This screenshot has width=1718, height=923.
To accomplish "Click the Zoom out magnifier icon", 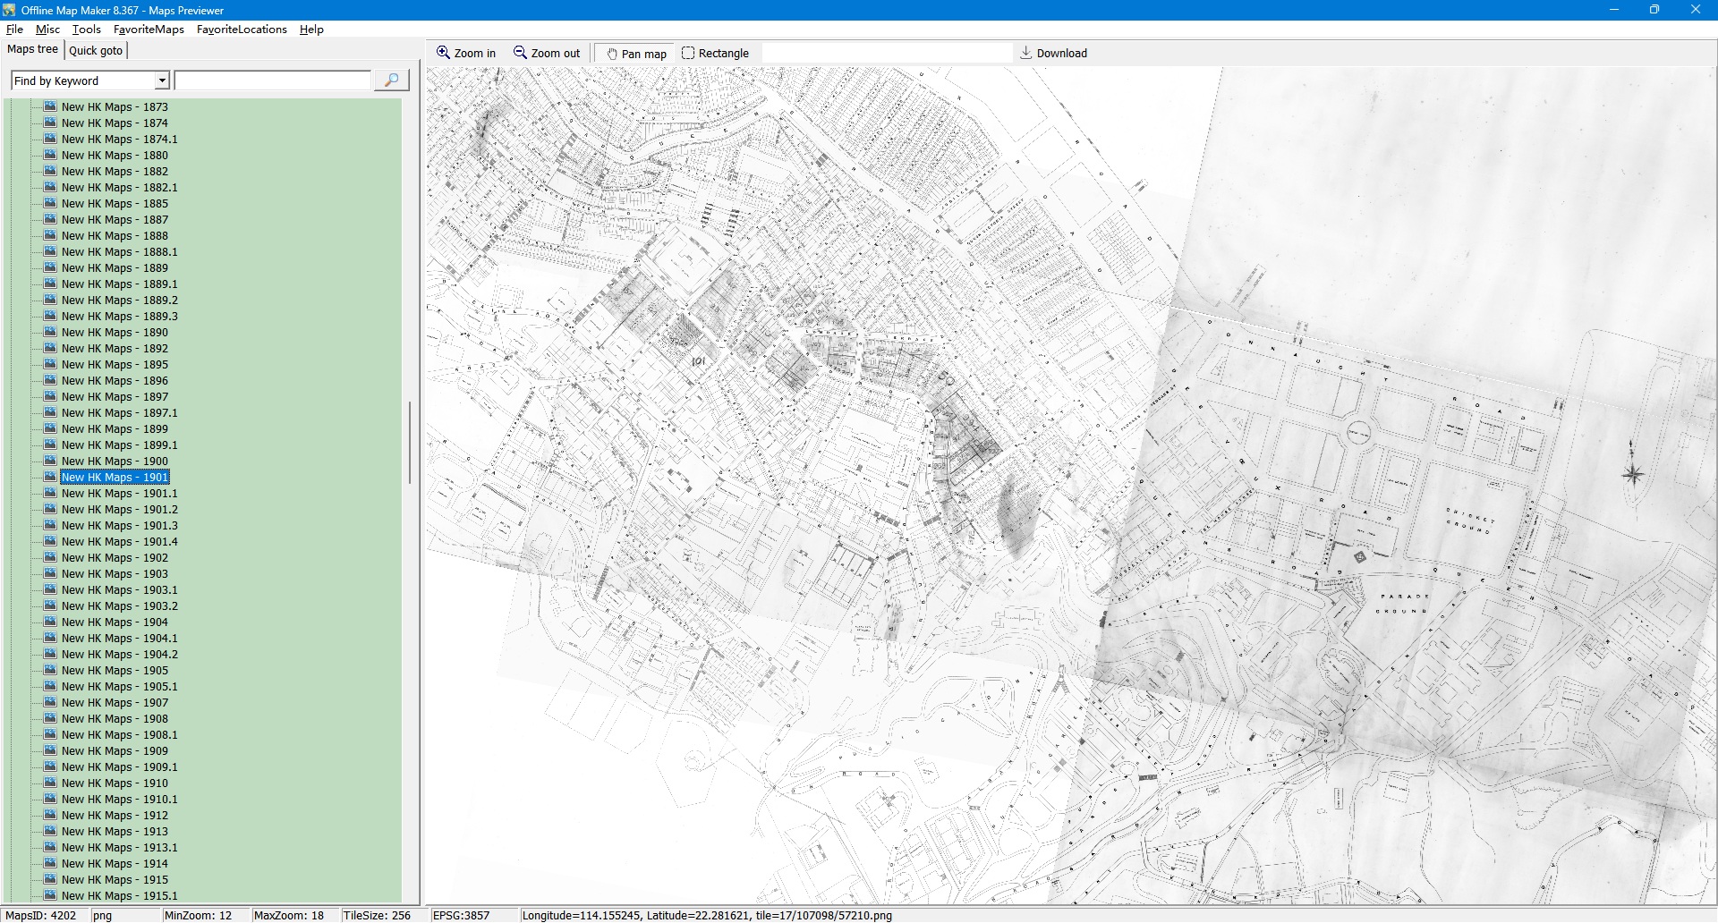I will (x=520, y=53).
